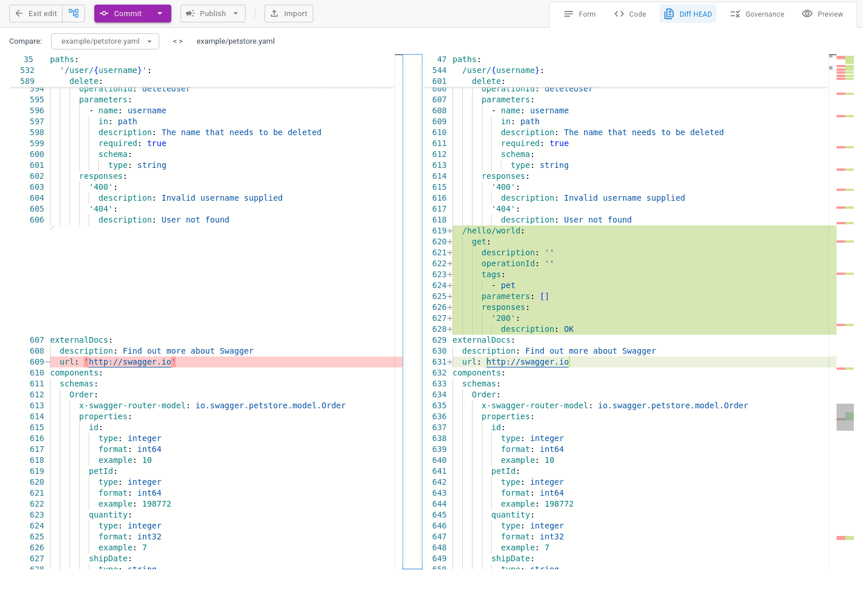Click the minimap viewport slider on right edge
Screen dimensions: 863x590
[845, 417]
